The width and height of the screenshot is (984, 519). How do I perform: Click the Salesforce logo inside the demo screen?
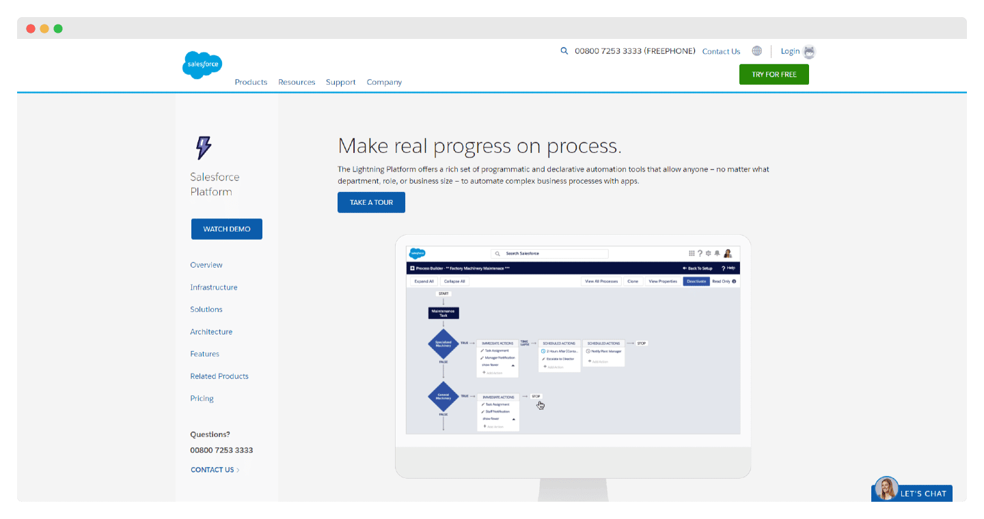click(418, 253)
